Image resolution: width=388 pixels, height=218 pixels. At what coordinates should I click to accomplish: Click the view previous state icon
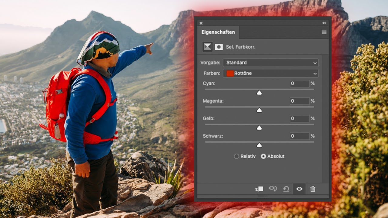pyautogui.click(x=273, y=189)
